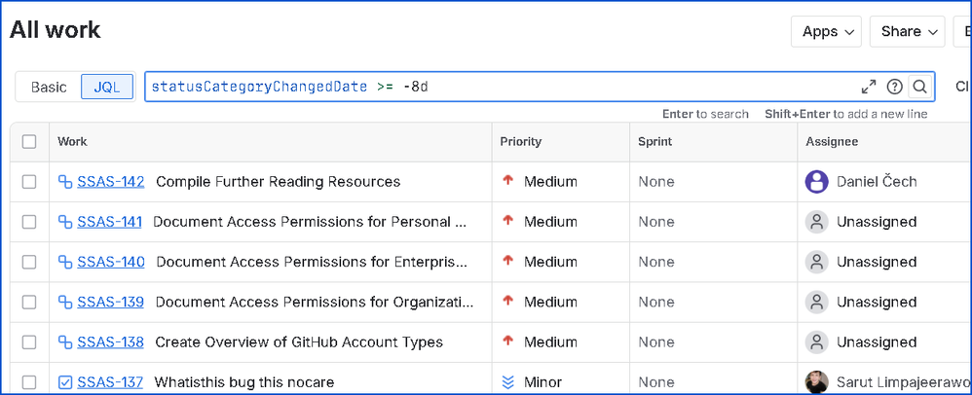Open issue SSAS-141 link
The image size is (972, 395).
click(109, 222)
